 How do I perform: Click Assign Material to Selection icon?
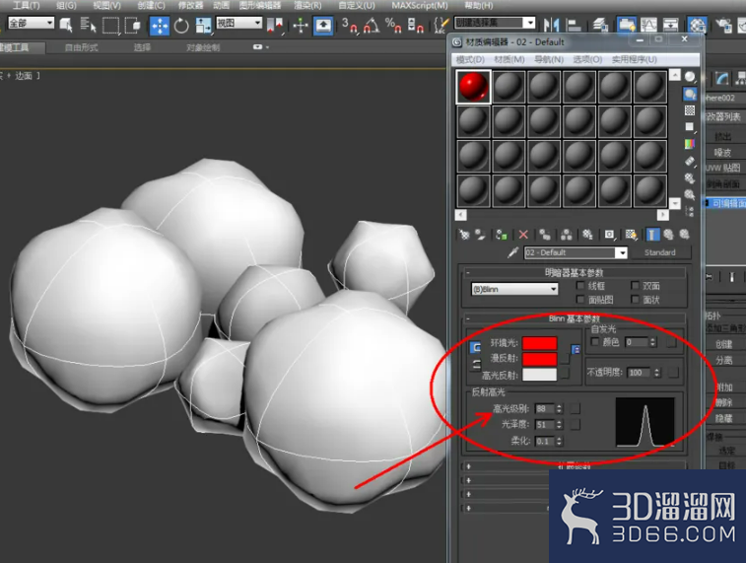pyautogui.click(x=501, y=234)
